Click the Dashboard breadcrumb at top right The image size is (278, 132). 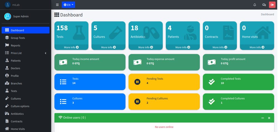pyautogui.click(x=267, y=14)
